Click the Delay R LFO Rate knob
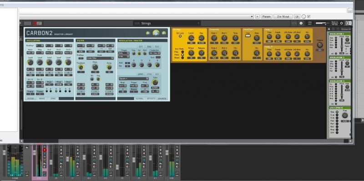The height and width of the screenshot is (181, 364). click(288, 54)
